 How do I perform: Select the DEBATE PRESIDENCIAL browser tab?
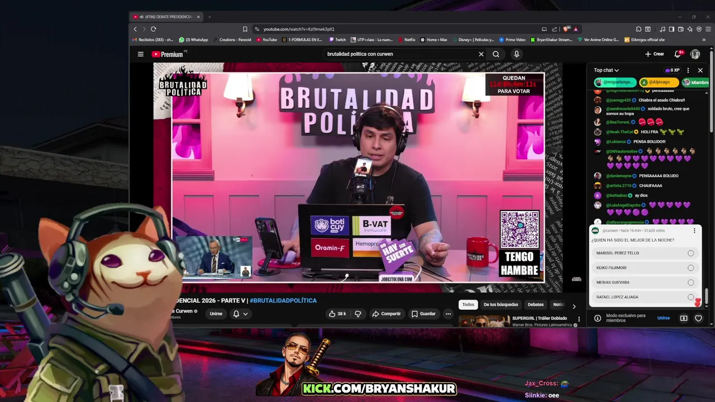pos(166,17)
